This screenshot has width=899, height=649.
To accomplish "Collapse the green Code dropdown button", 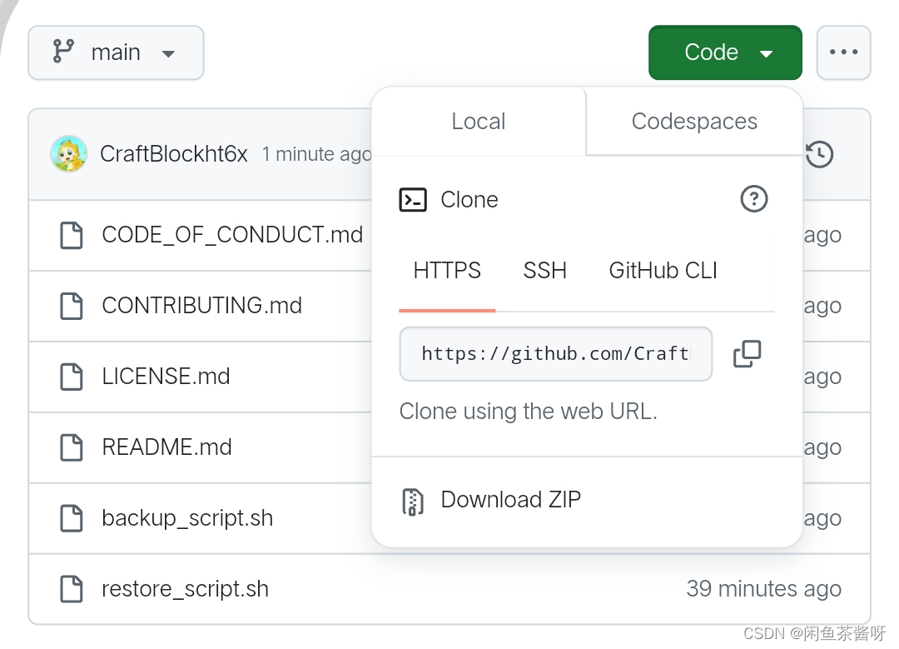I will pos(725,52).
